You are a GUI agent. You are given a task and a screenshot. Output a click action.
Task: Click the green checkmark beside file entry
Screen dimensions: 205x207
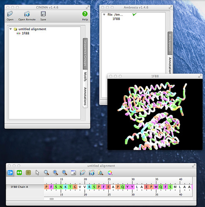[134, 14]
